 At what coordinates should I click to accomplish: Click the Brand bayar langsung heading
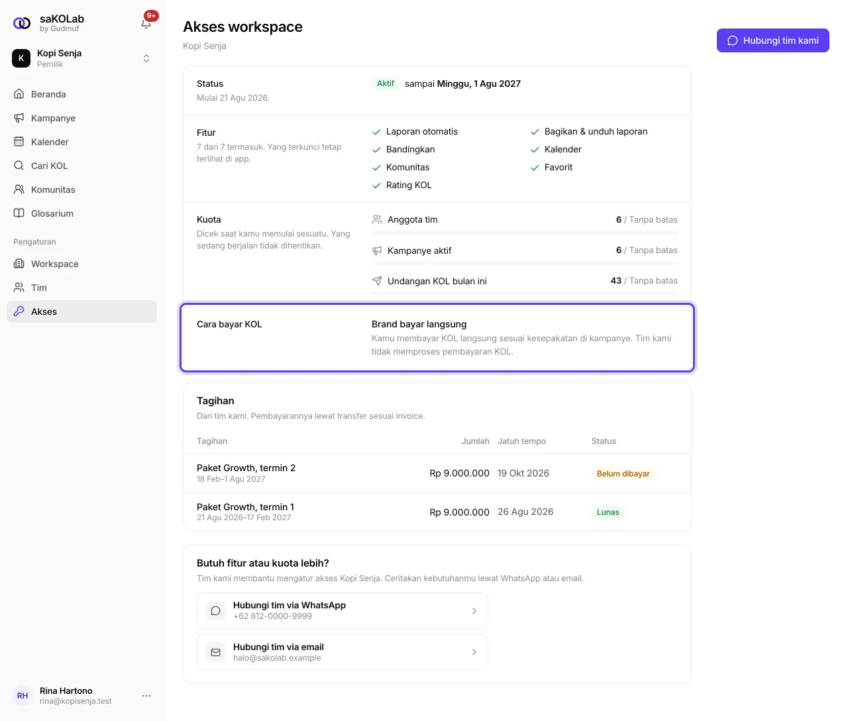[x=419, y=324]
